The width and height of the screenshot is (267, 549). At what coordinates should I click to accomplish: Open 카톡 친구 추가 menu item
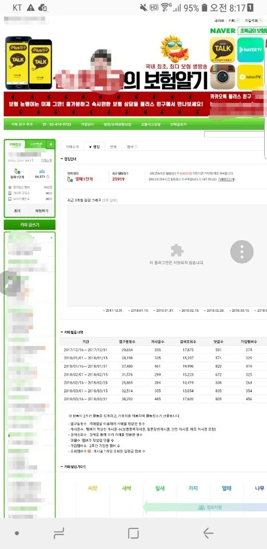[x=22, y=124]
